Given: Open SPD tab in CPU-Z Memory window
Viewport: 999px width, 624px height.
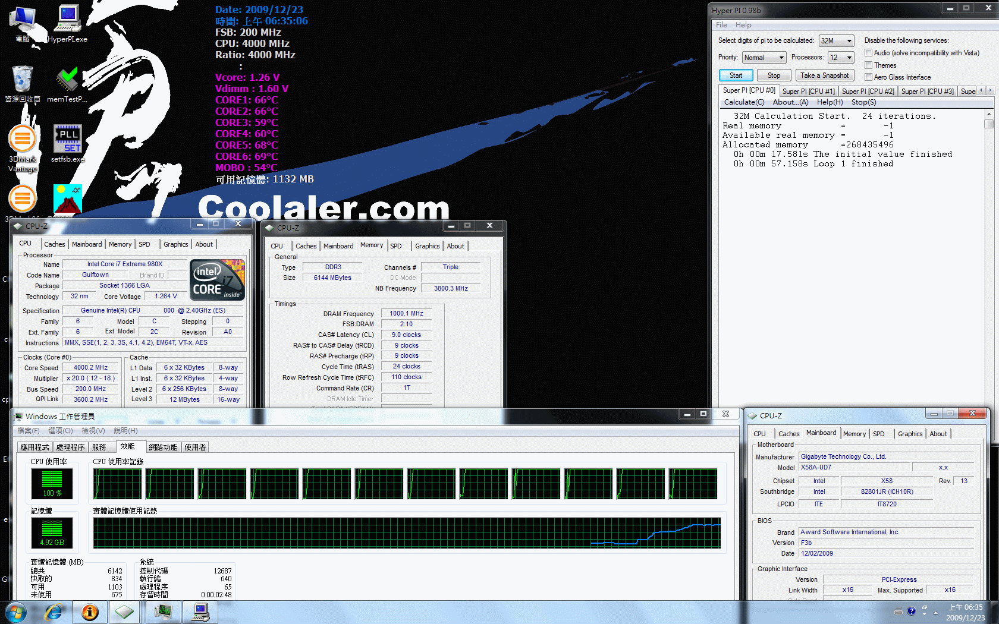Looking at the screenshot, I should coord(396,246).
